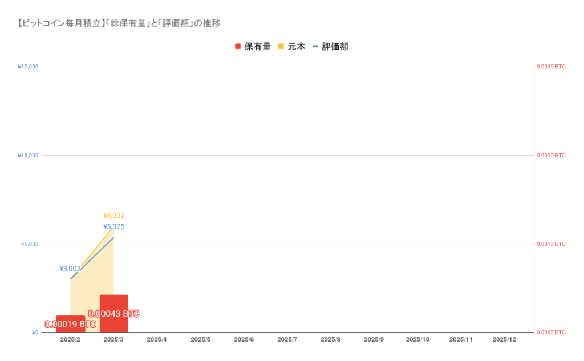Click the ¥15,000 left axis label
The image size is (584, 361).
[x=28, y=67]
